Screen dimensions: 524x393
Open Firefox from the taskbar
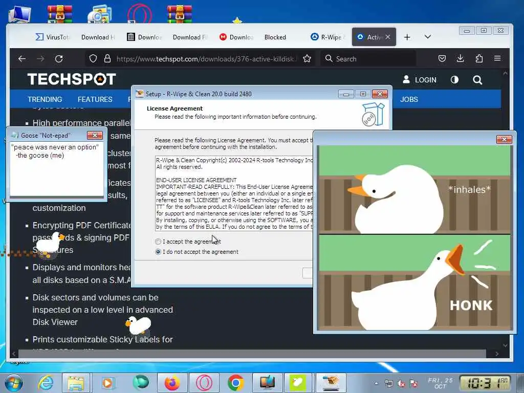(x=172, y=383)
